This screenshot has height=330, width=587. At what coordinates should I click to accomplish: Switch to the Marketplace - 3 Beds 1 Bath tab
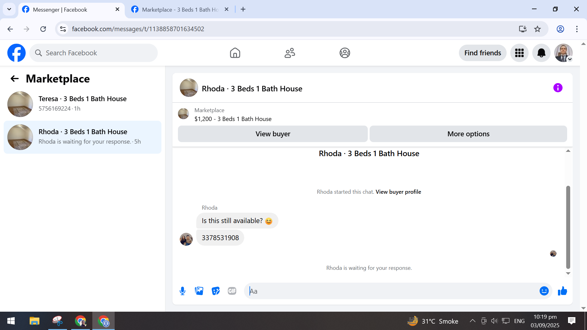(180, 9)
